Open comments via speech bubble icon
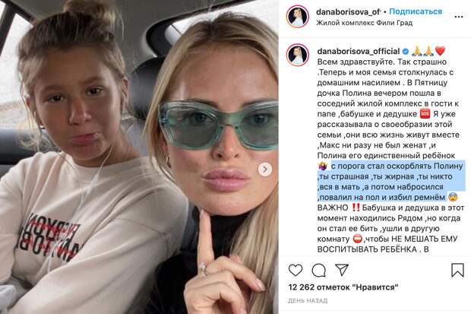The width and height of the screenshot is (471, 314). point(319,270)
